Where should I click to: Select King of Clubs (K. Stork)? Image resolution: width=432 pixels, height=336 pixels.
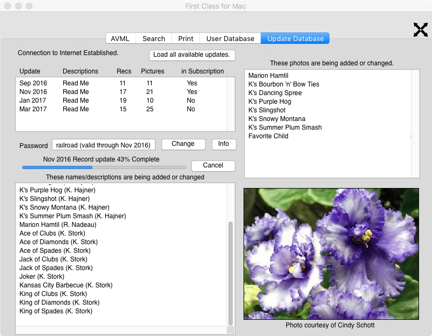53,294
